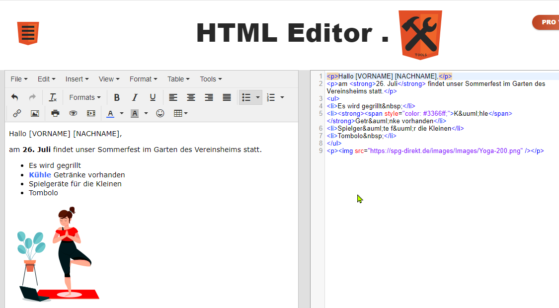Open the Insert menu
The height and width of the screenshot is (308, 559).
pyautogui.click(x=77, y=79)
